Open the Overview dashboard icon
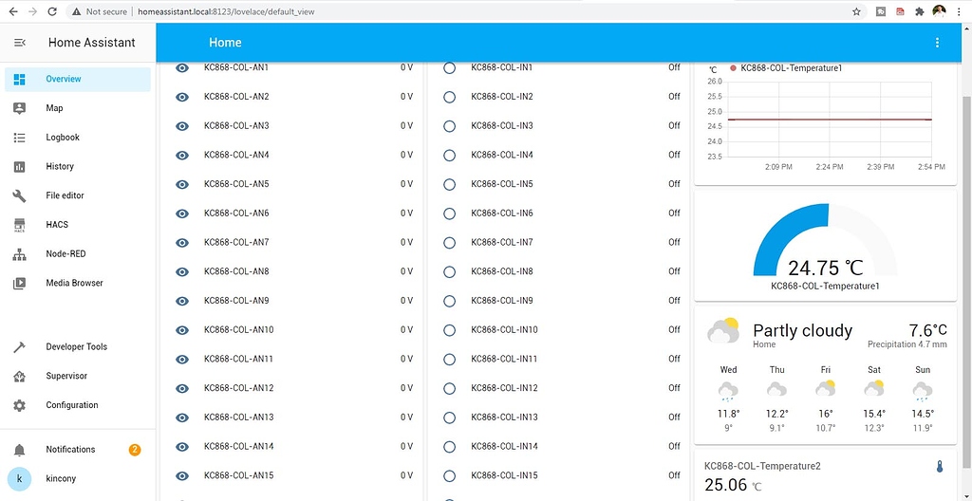Viewport: 972px width, 501px height. point(19,80)
